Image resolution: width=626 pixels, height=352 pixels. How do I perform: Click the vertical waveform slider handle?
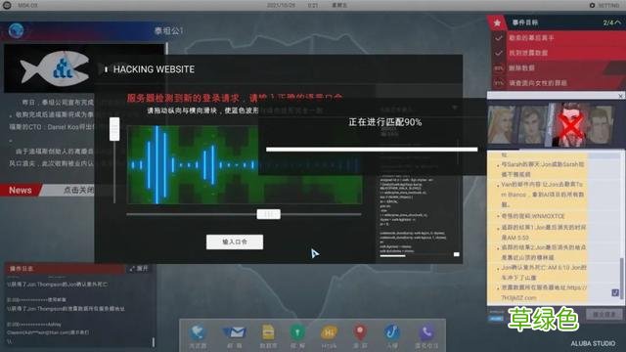pos(114,129)
